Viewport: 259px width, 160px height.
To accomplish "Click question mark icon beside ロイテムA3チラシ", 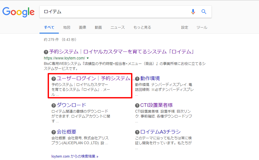I will click(x=137, y=132).
